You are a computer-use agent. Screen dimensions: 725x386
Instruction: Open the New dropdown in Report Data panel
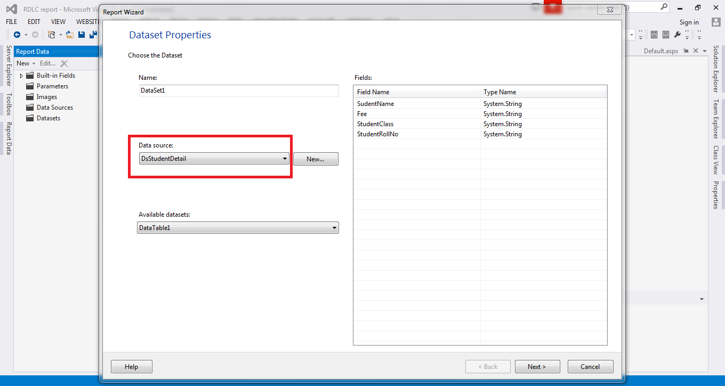[25, 63]
